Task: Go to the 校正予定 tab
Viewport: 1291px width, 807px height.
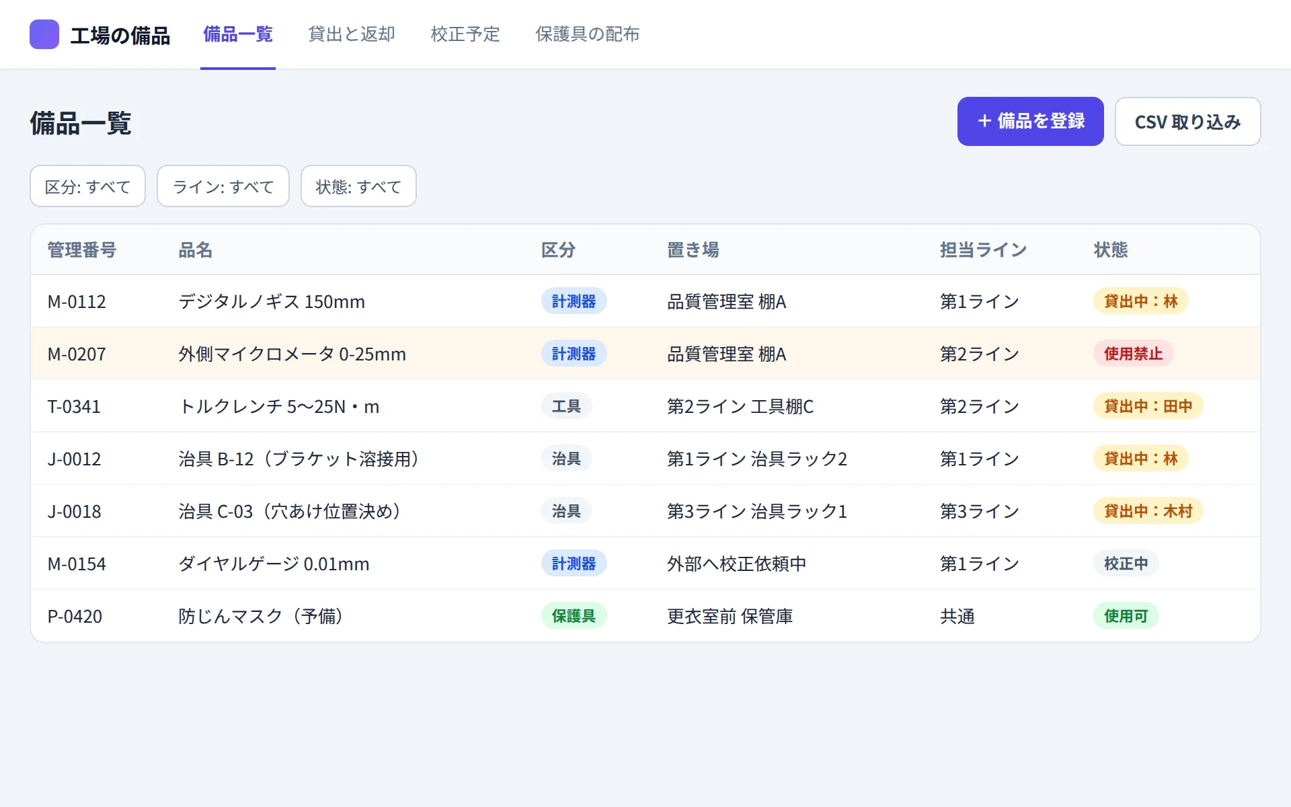Action: pos(465,34)
